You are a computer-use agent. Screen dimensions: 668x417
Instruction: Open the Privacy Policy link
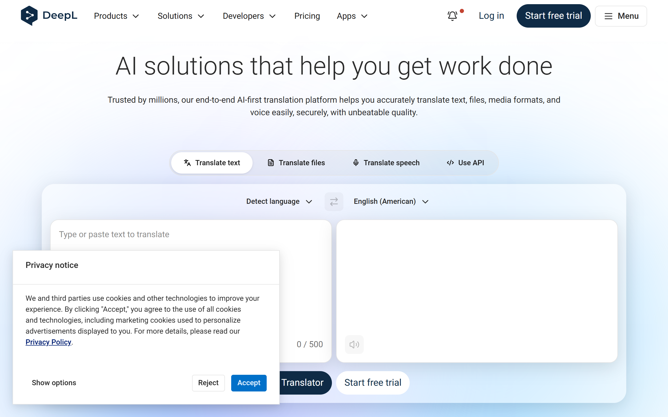[48, 342]
